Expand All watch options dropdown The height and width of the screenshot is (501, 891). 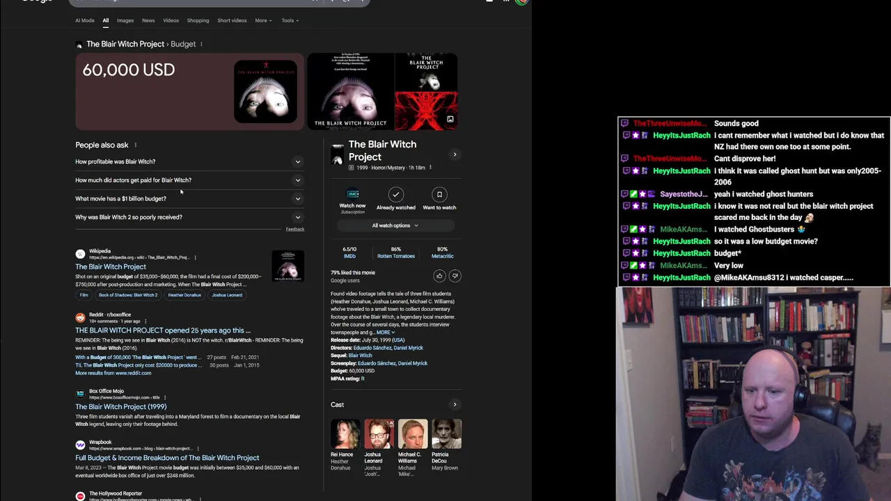[x=395, y=225]
